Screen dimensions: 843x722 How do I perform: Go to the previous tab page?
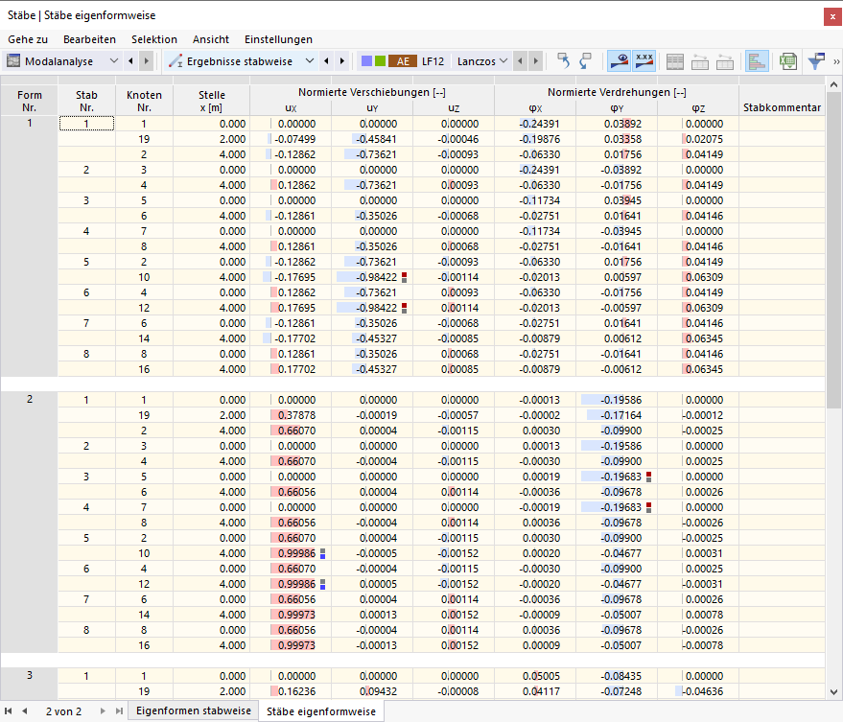point(24,710)
